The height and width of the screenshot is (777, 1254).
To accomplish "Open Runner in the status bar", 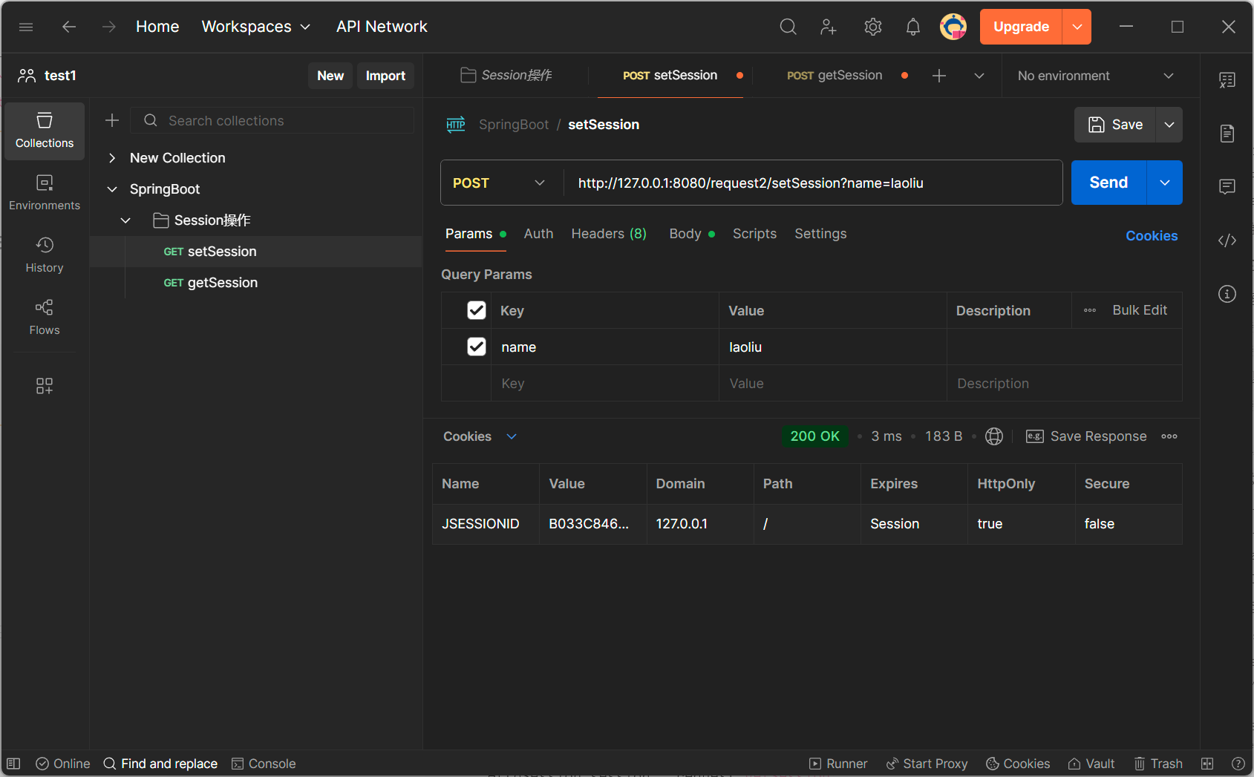I will point(838,764).
